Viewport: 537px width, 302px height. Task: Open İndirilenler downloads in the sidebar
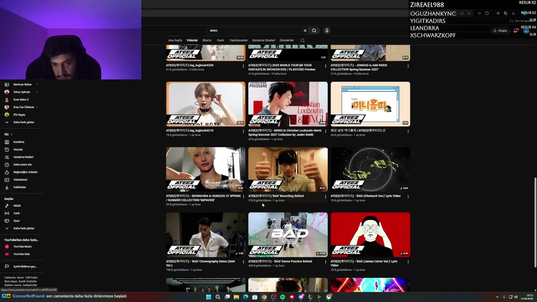[x=19, y=187]
